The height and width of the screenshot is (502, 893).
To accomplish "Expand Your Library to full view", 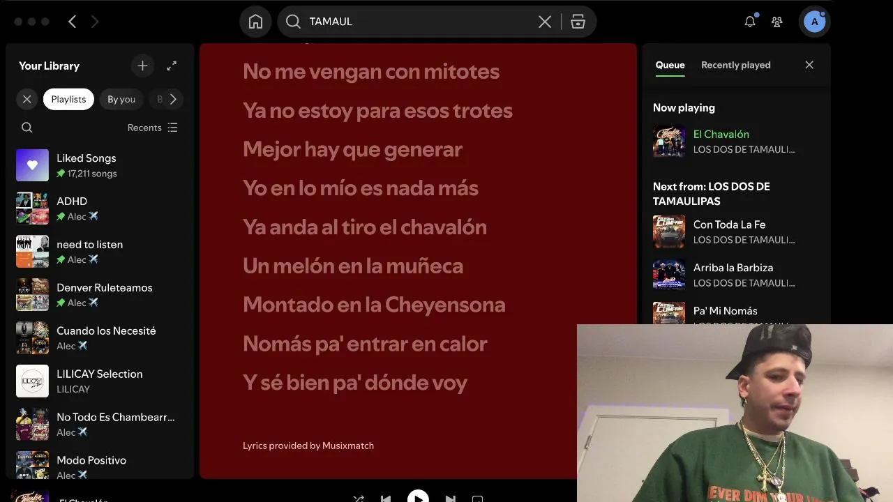I will tap(172, 66).
